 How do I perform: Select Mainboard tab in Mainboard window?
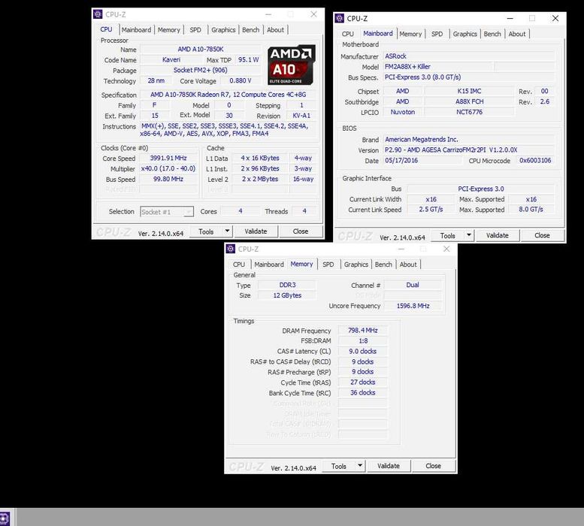(378, 33)
